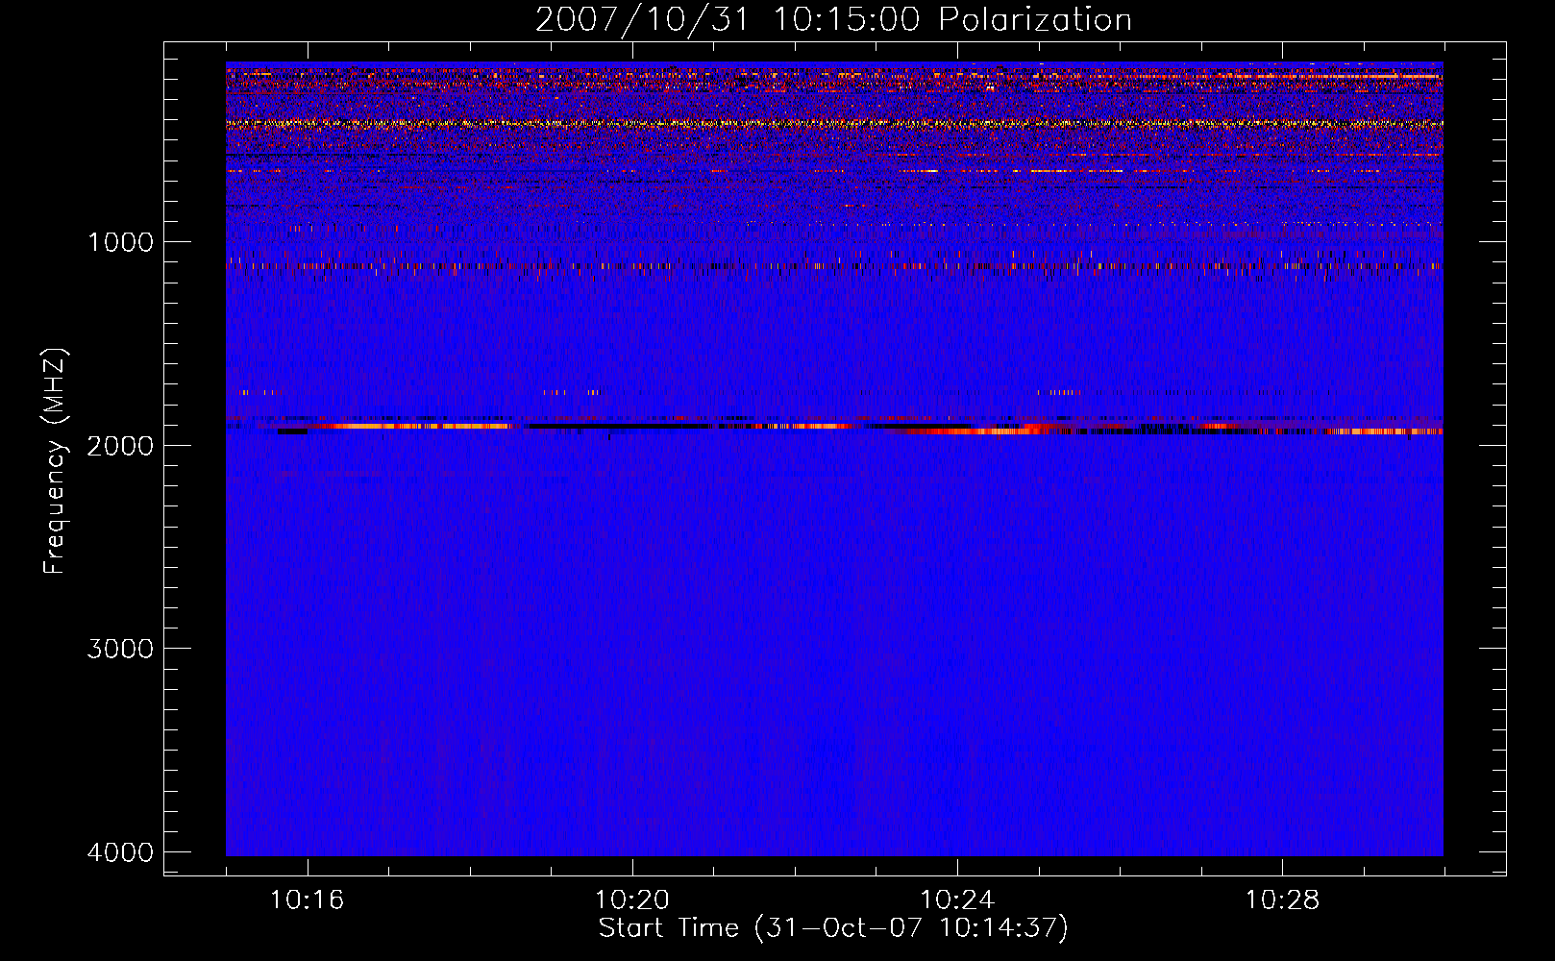Click the 'Start Time (31-Oct-07 10:14:37)' label

(x=833, y=928)
